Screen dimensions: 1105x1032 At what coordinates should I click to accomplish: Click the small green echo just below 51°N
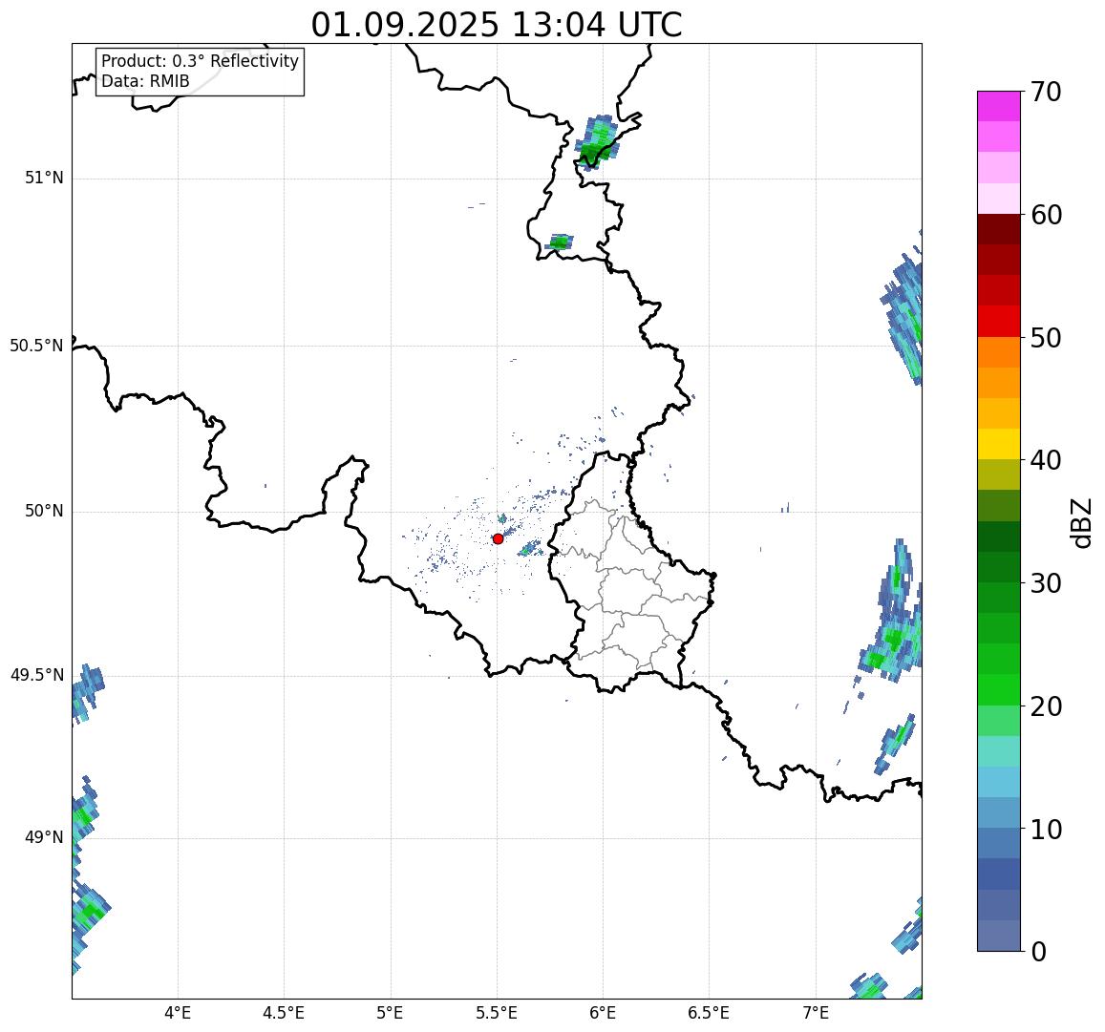(x=560, y=242)
